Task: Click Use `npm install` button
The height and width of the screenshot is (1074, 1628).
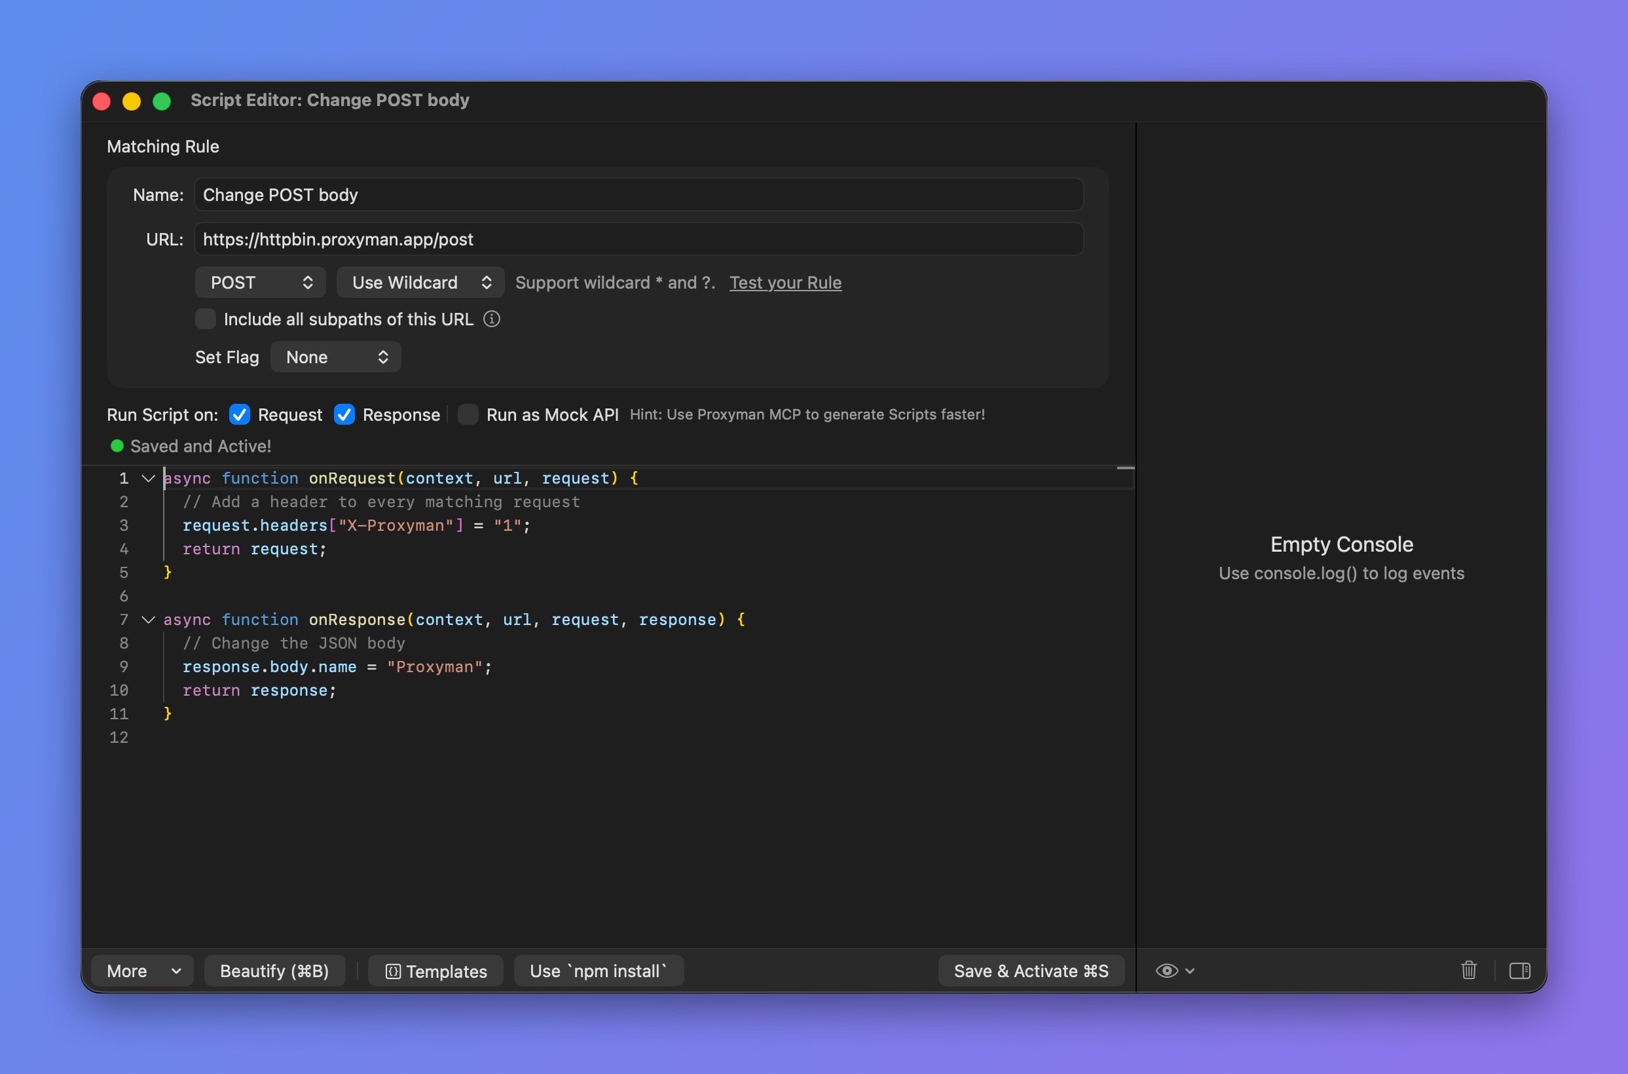Action: pos(598,971)
